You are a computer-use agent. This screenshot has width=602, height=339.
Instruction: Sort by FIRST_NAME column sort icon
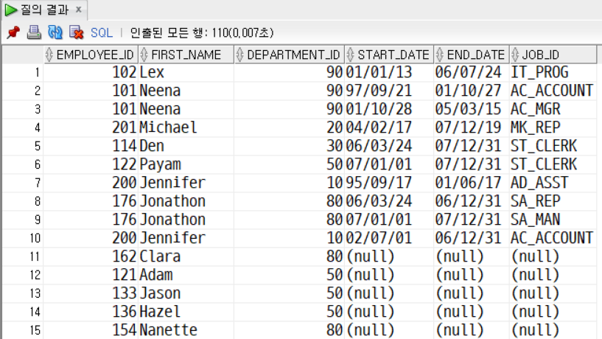click(144, 55)
